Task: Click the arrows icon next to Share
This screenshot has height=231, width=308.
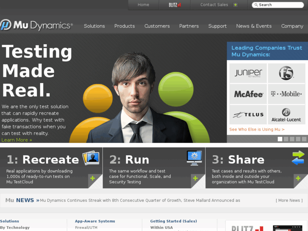Action: (x=298, y=158)
